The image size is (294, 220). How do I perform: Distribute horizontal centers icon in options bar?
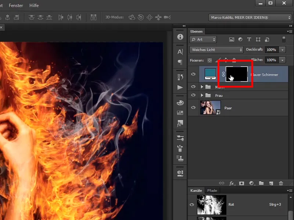[x=70, y=17]
